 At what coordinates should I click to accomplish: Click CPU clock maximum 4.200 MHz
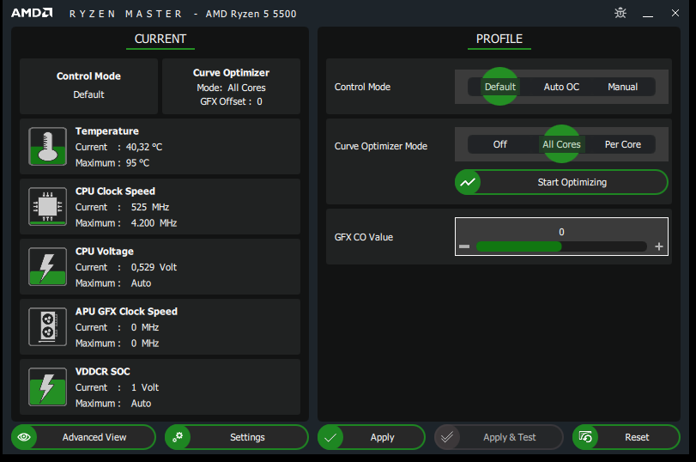(x=154, y=223)
